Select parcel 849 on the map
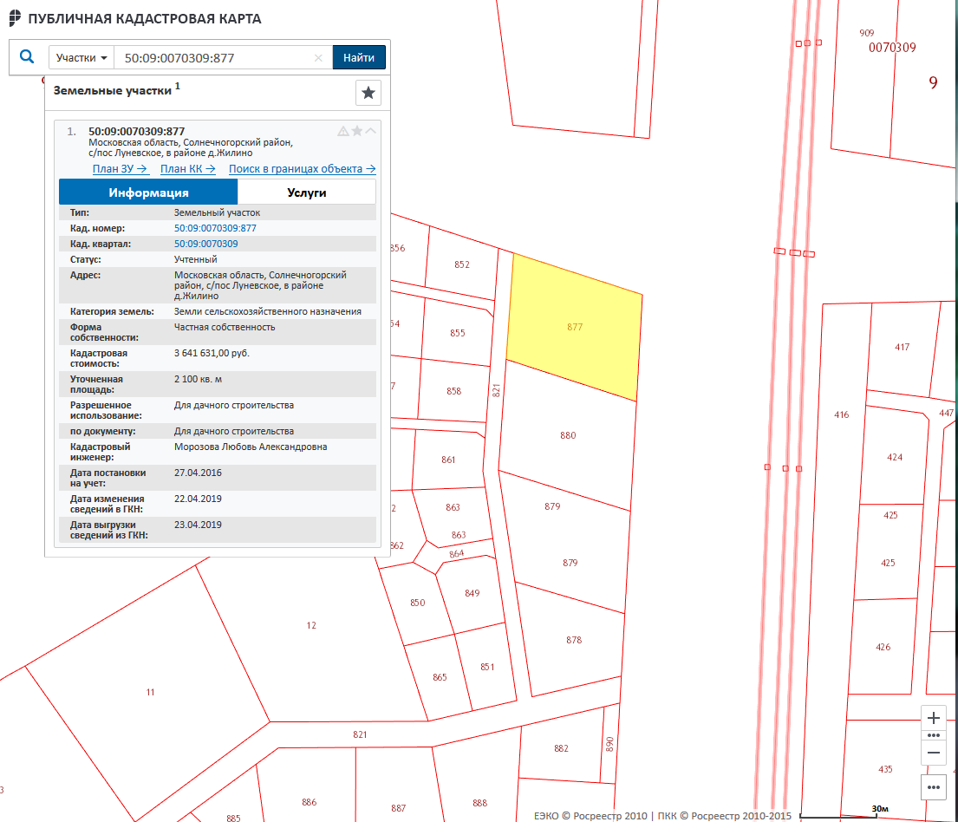The image size is (958, 822). [x=472, y=593]
